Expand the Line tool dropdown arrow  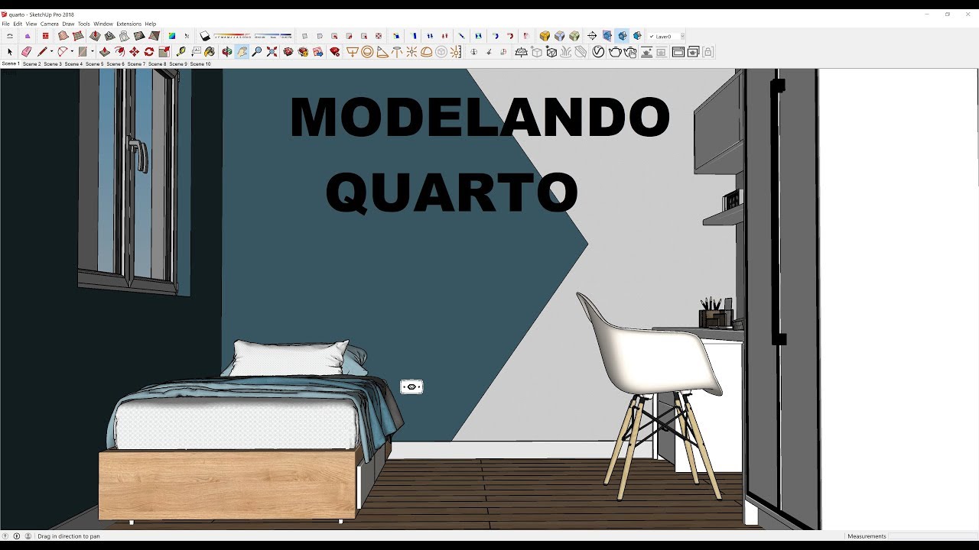tap(51, 52)
